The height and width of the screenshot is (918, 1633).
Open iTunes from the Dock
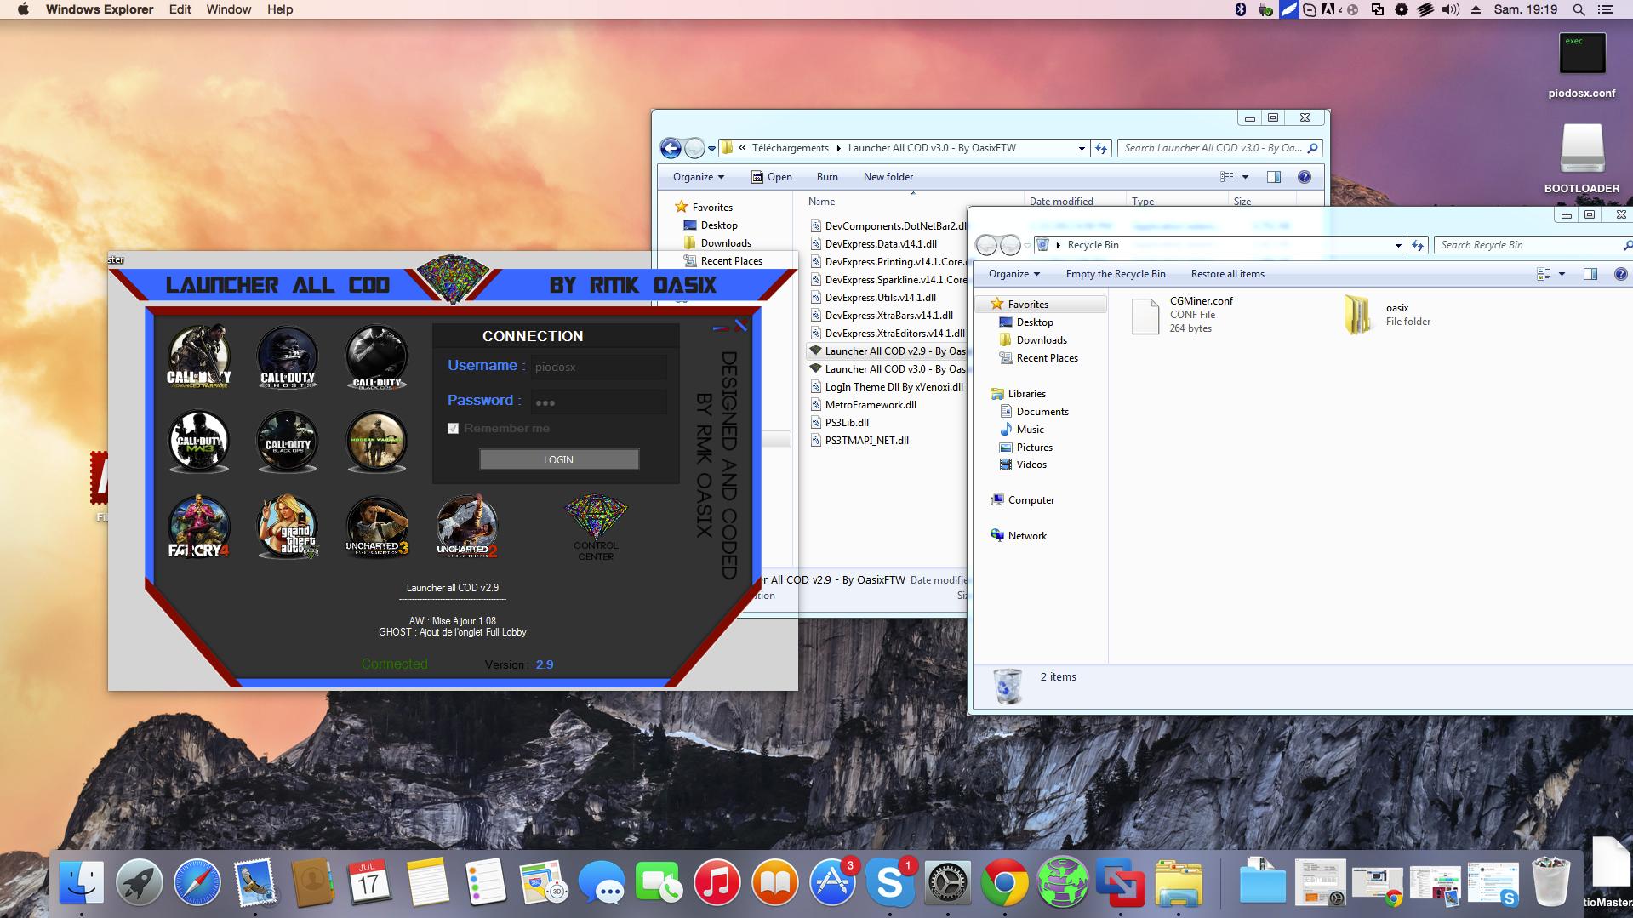(717, 881)
